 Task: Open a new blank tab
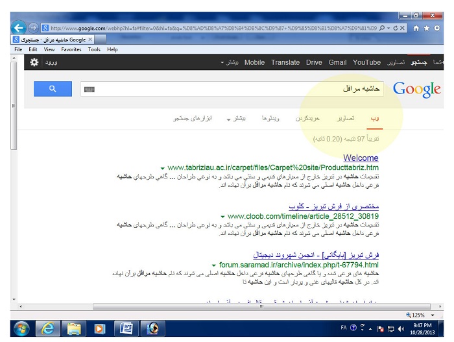100,40
